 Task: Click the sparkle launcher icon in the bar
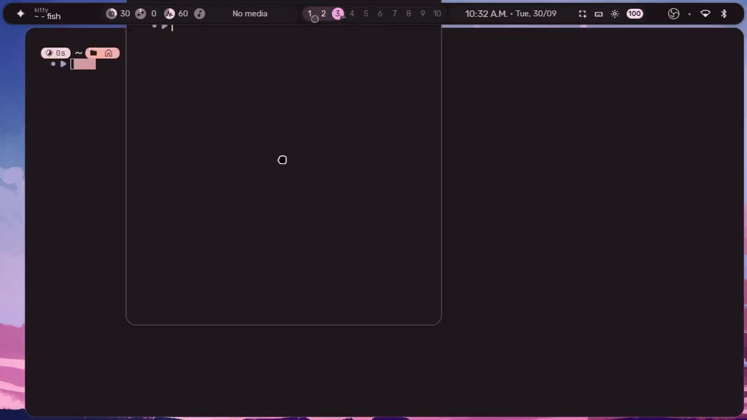coord(20,14)
